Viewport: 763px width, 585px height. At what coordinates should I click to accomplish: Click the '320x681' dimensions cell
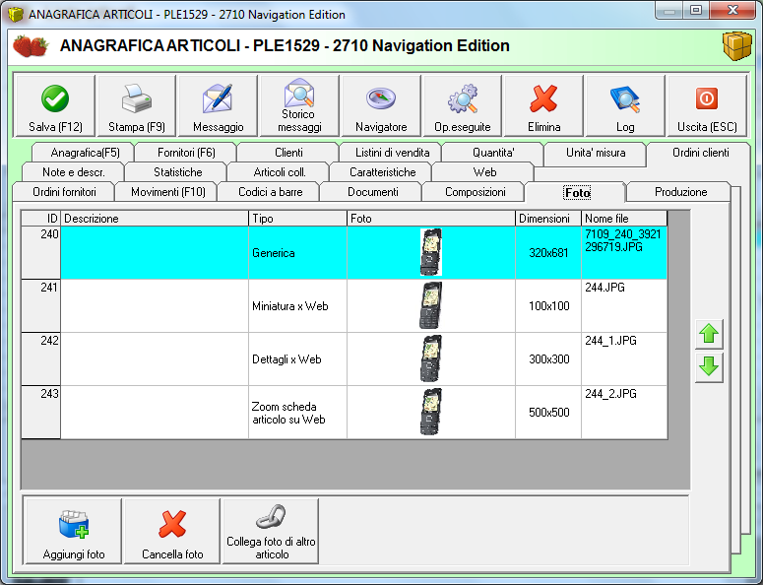point(548,252)
